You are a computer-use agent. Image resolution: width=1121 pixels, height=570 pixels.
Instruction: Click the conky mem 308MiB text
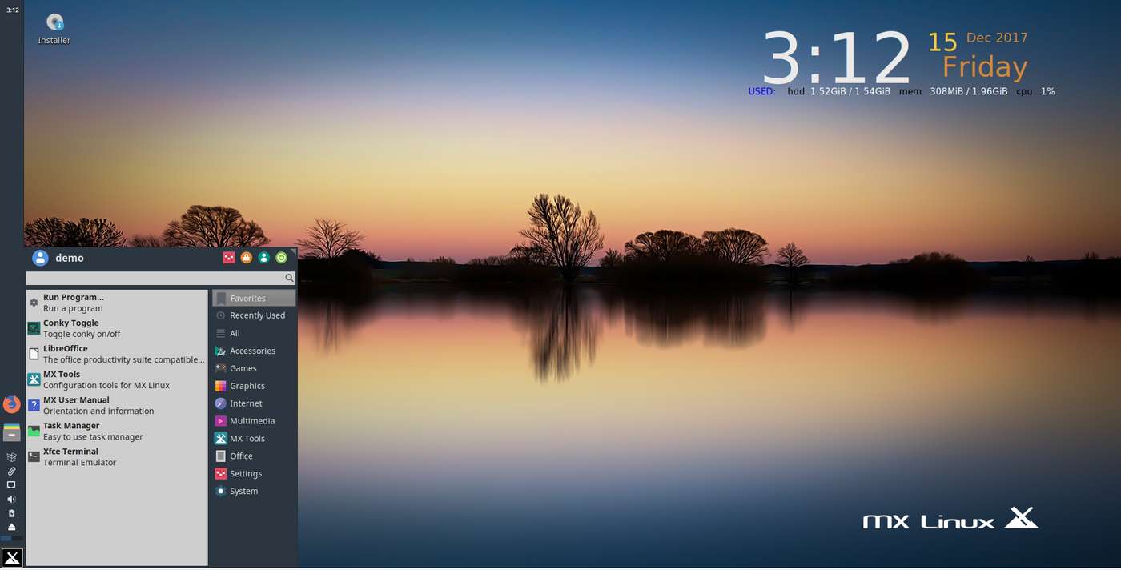coord(953,91)
